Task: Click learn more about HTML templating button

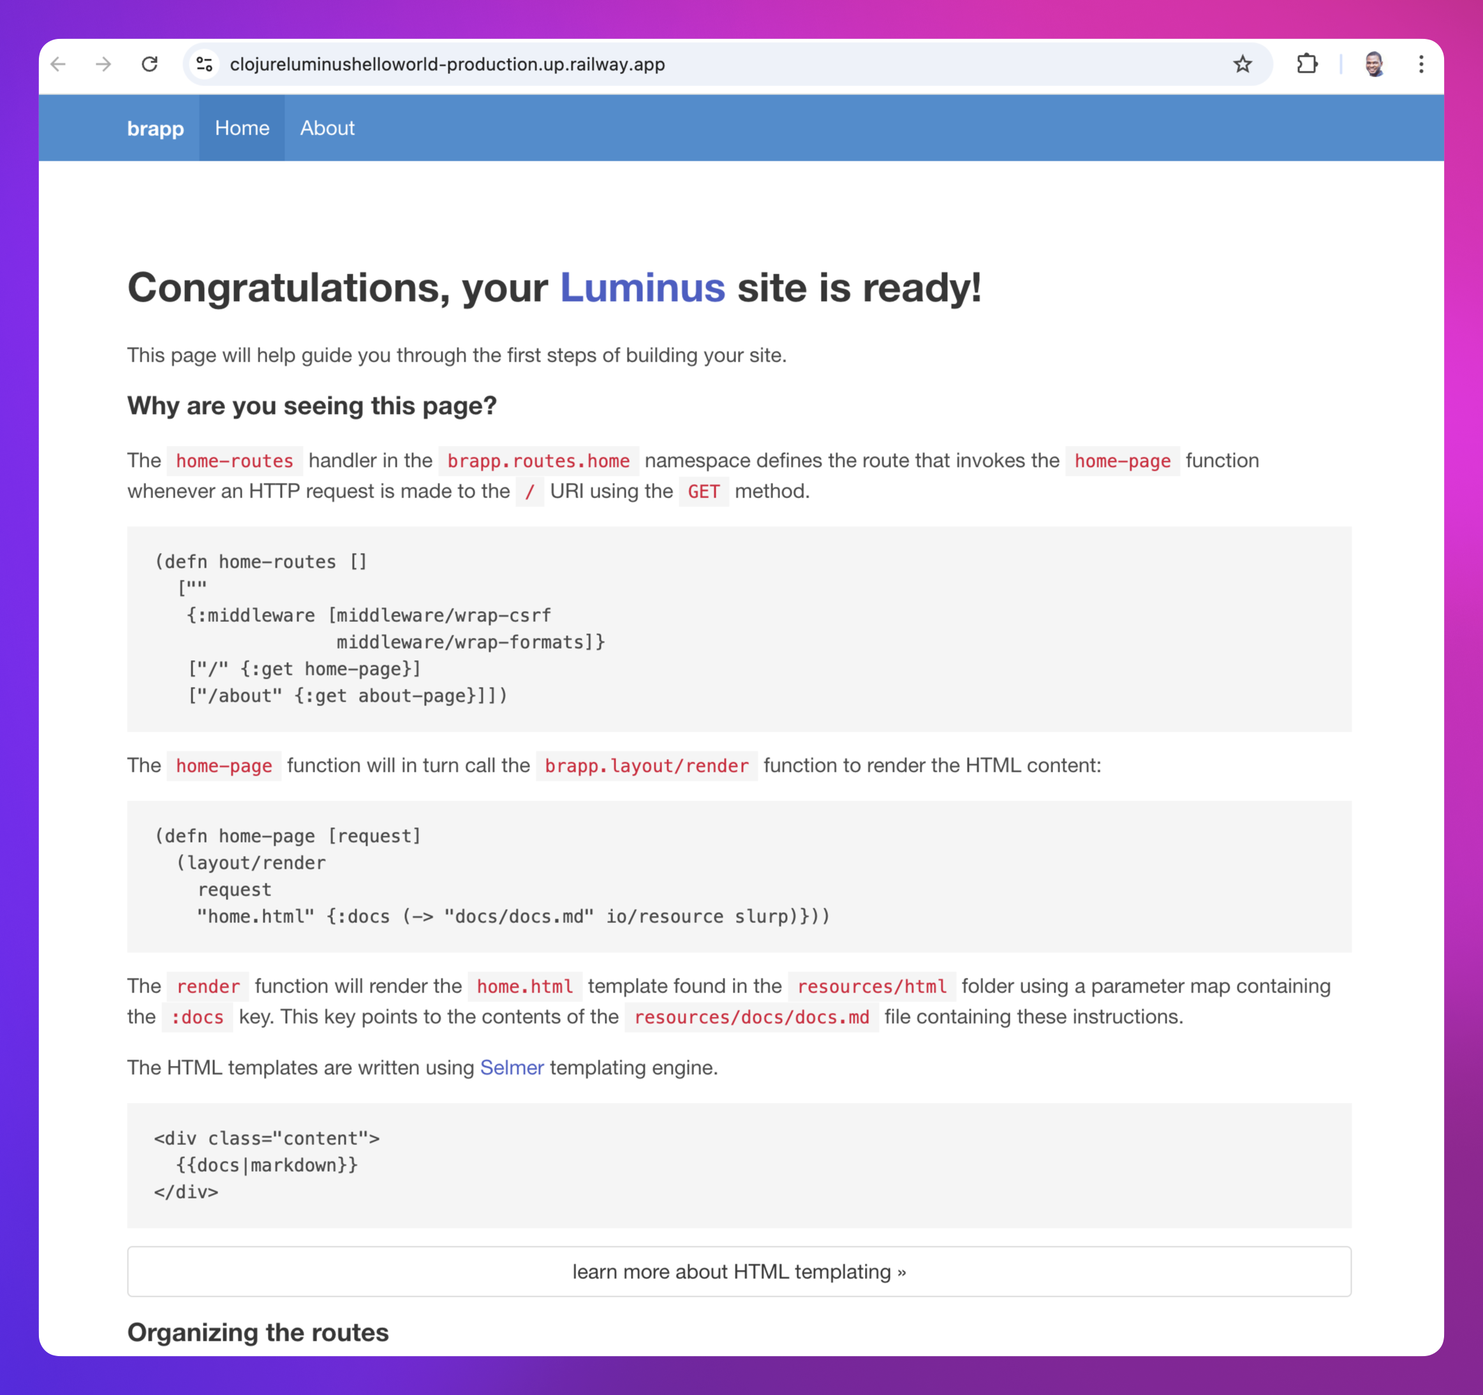Action: tap(739, 1271)
